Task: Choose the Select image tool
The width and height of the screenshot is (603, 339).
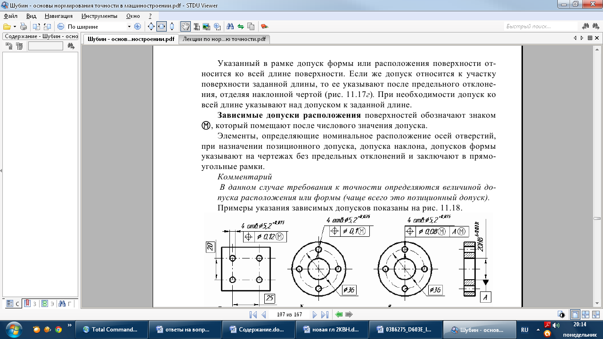Action: pyautogui.click(x=206, y=26)
